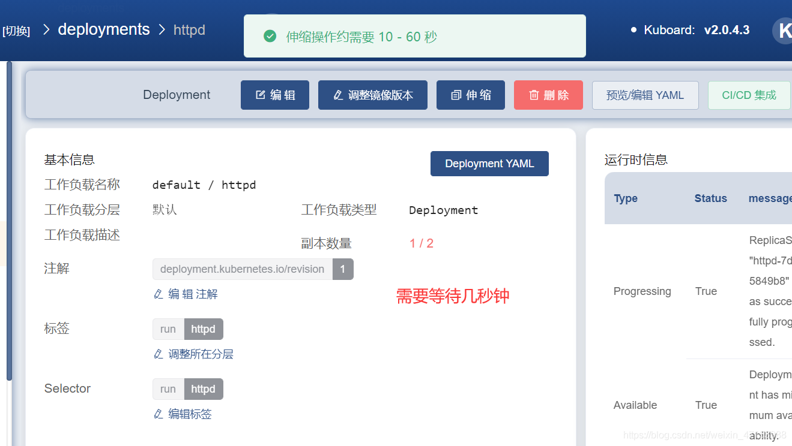Click the pencil icon beside 调整所在分层
The width and height of the screenshot is (792, 446).
click(x=159, y=354)
